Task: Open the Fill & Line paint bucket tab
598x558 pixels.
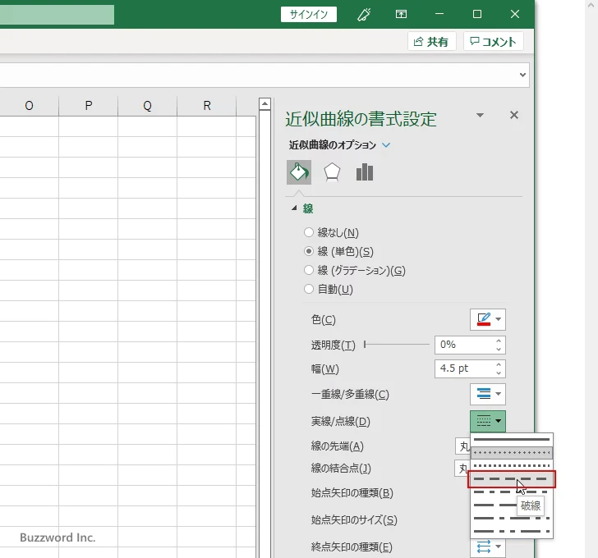Action: 299,172
